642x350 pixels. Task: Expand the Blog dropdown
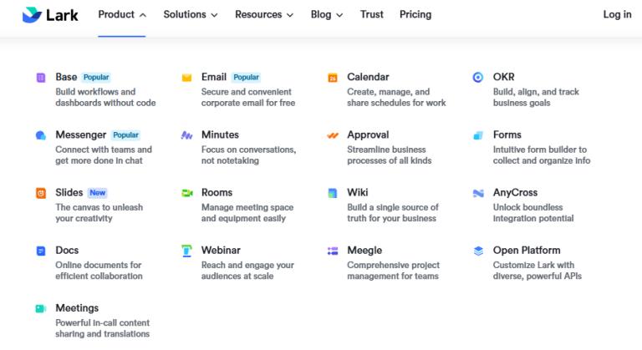[327, 14]
